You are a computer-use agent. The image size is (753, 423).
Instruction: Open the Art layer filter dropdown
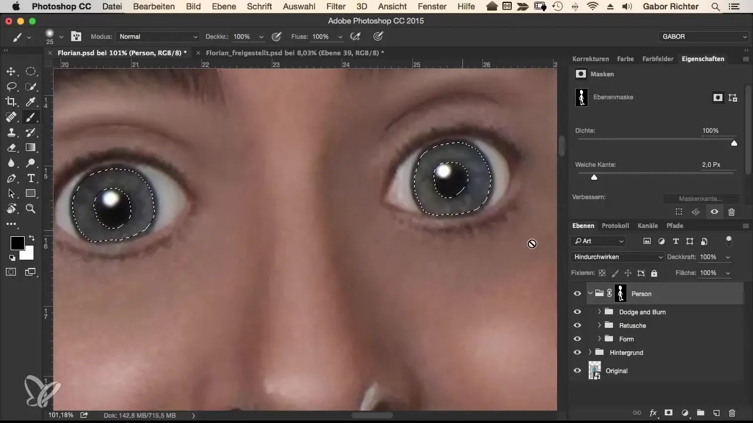[x=598, y=241]
